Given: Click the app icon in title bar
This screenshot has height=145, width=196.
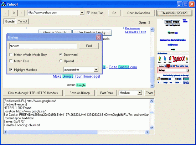Looking at the screenshot, I should click(x=3, y=4).
